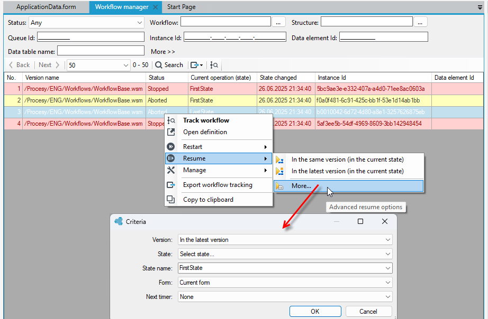Switch to the Start Page tab
488x319 pixels.
point(182,7)
